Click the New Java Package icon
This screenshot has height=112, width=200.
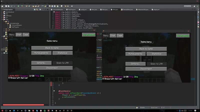point(27,6)
